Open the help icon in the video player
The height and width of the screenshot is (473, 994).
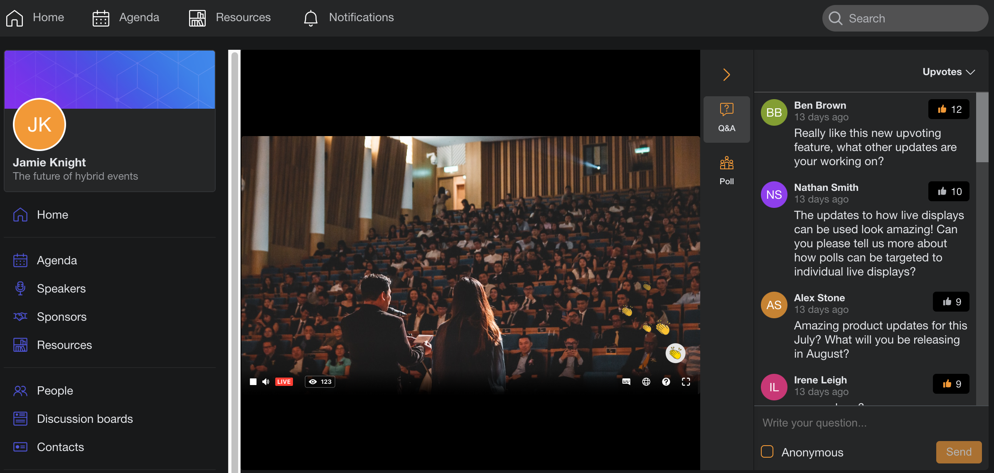(666, 381)
